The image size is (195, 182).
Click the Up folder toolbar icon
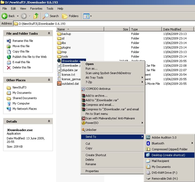click(x=36, y=16)
